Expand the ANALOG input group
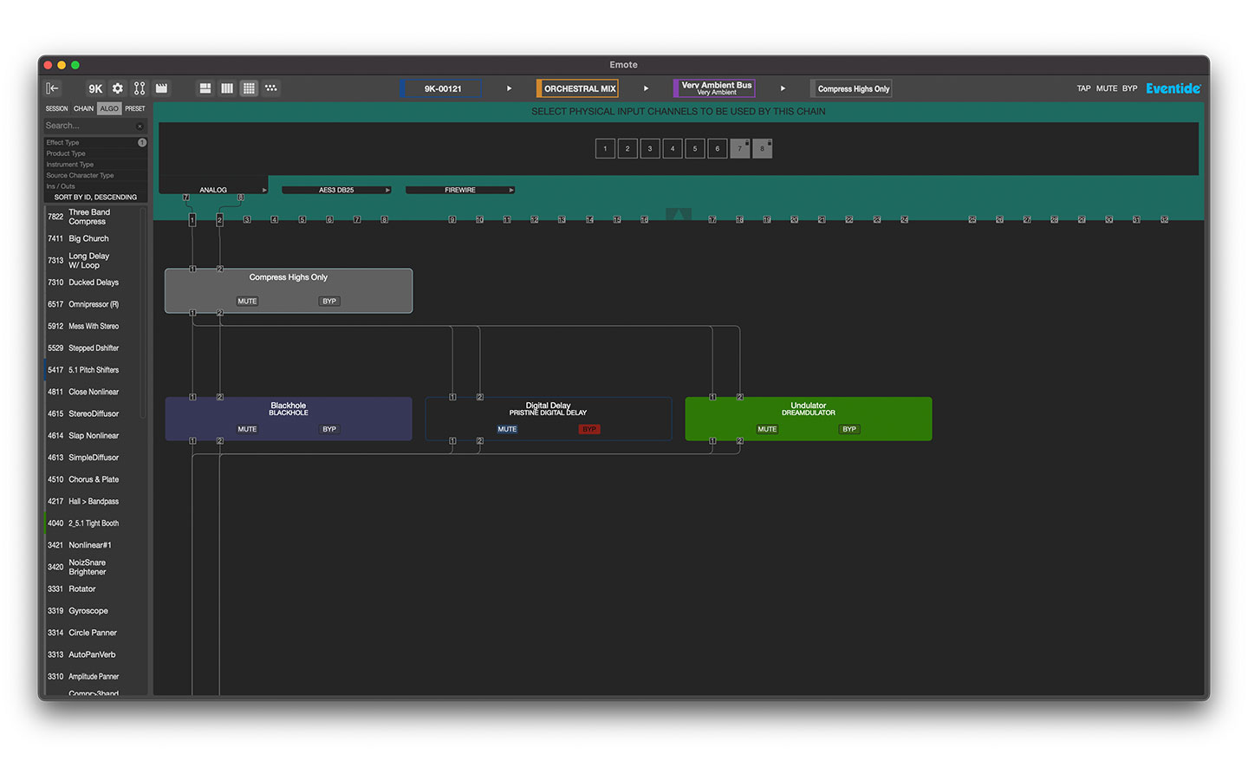This screenshot has height=780, width=1248. coord(213,190)
